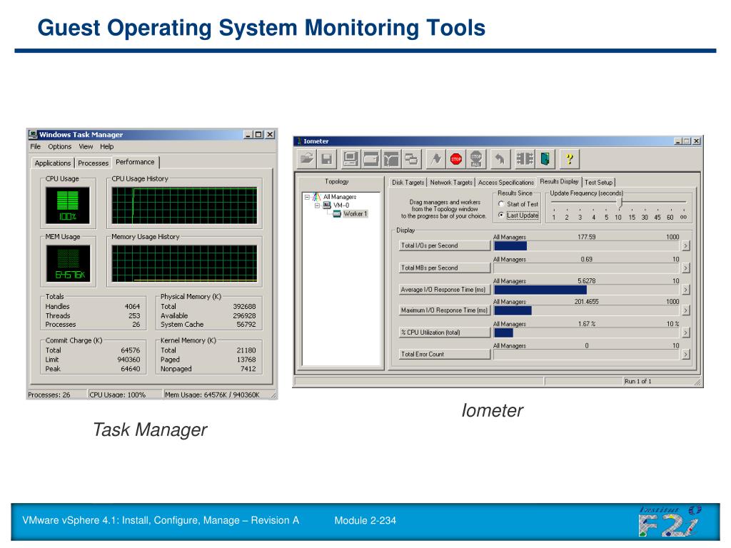Viewport: 731px width, 548px height.
Task: Click the Update Frequency slider thumb
Action: (x=620, y=202)
